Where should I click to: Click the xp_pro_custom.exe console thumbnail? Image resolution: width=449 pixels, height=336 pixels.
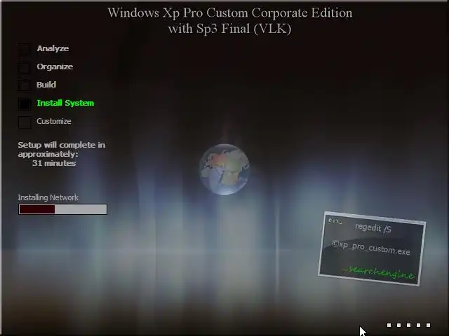(372, 248)
